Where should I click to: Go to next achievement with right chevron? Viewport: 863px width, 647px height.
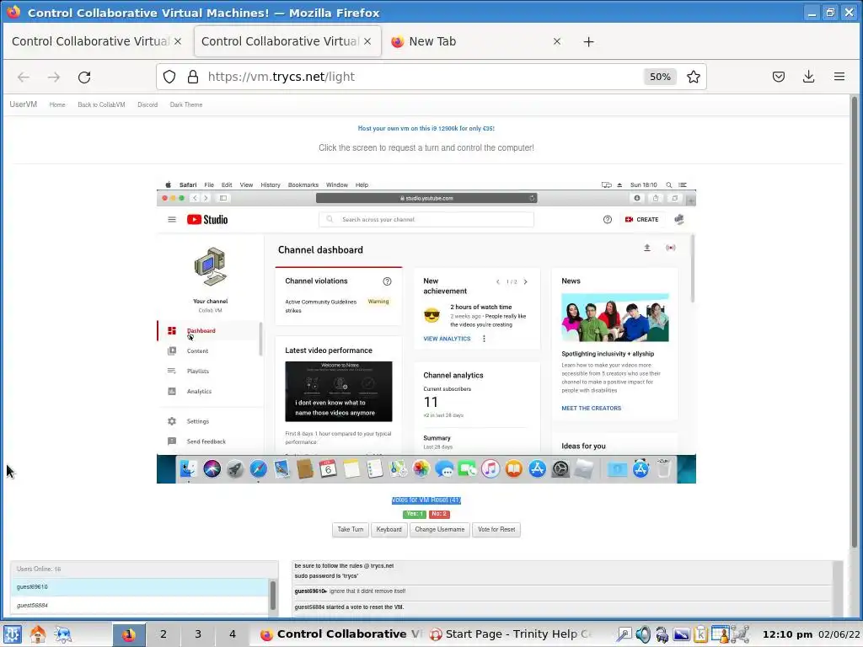[x=526, y=281]
